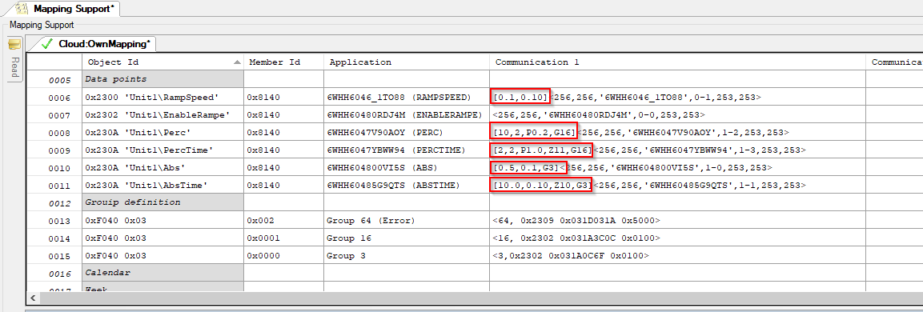The height and width of the screenshot is (312, 923).
Task: Select row number 0013
Action: tap(54, 221)
